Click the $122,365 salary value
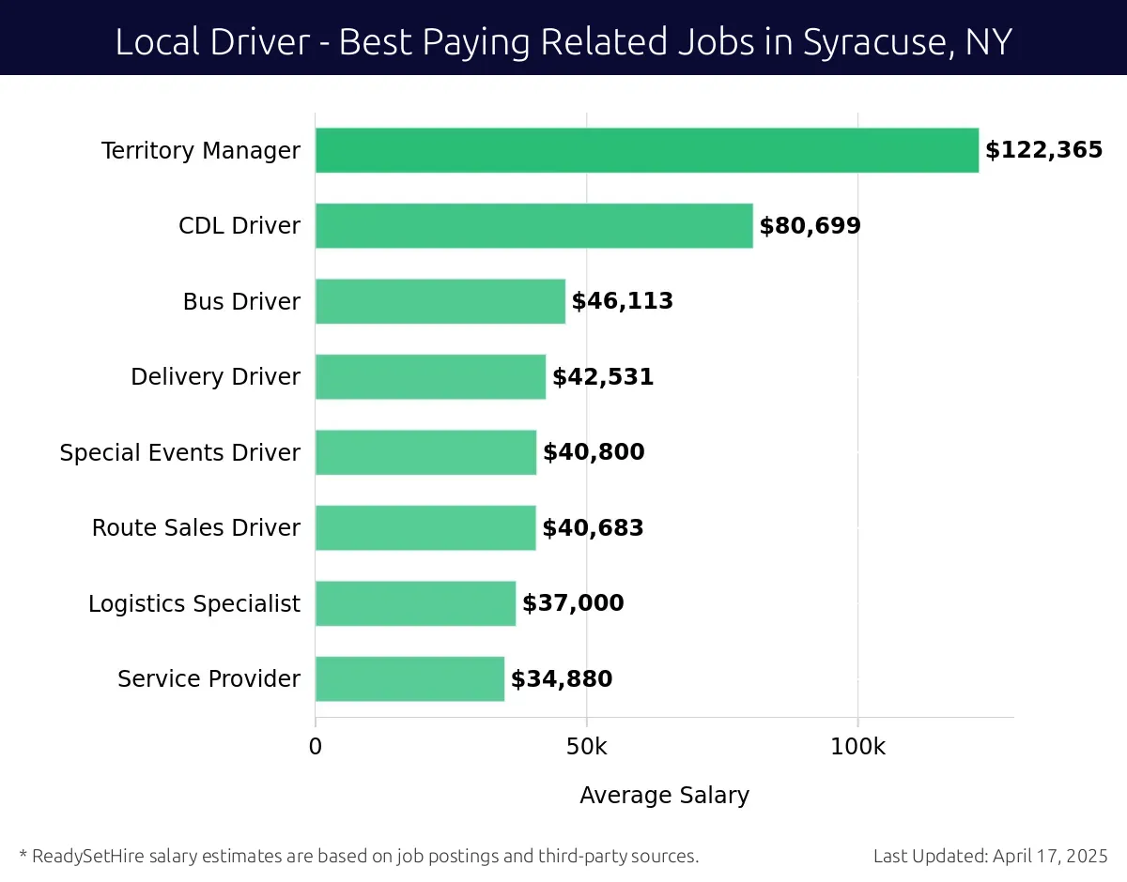This screenshot has width=1127, height=882. pyautogui.click(x=1044, y=150)
